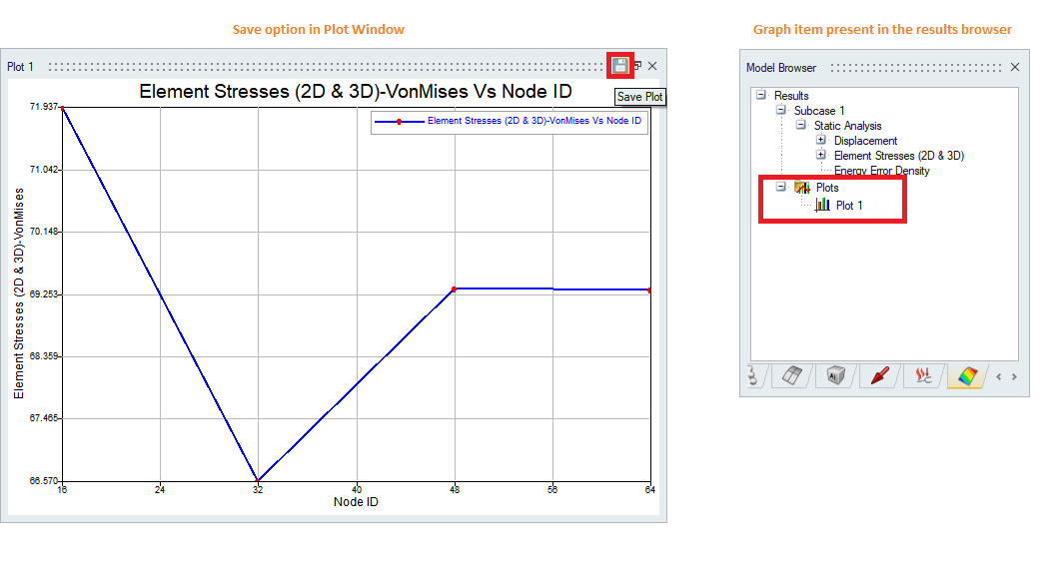
Task: Collapse the Plots folder node
Action: 781,187
